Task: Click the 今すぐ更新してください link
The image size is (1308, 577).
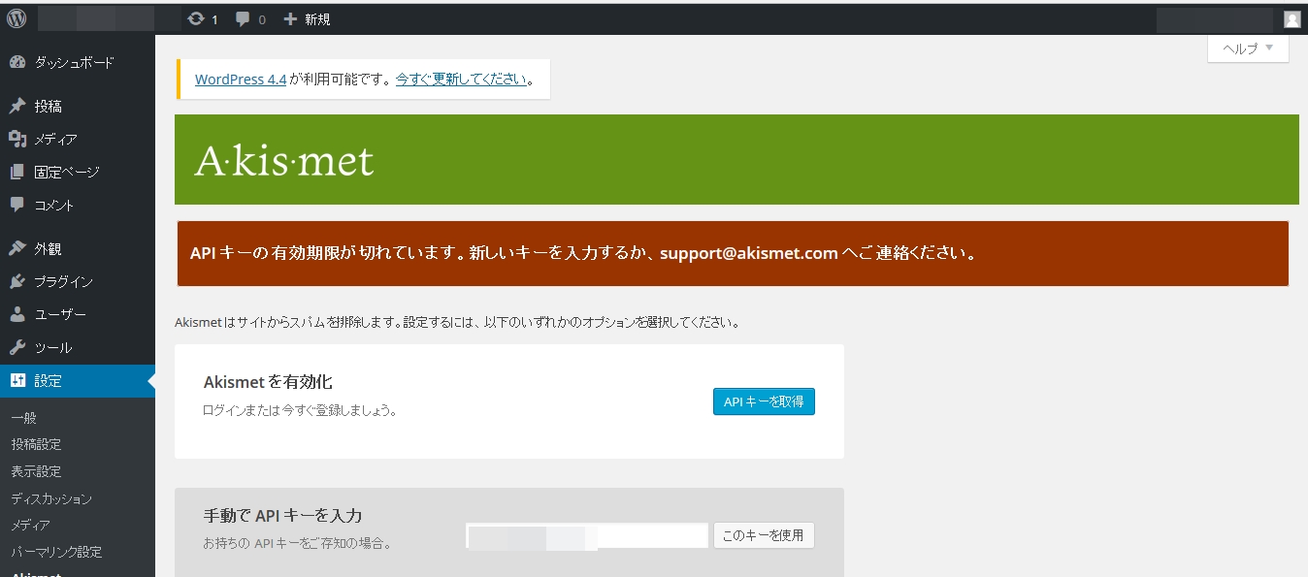Action: [x=461, y=80]
